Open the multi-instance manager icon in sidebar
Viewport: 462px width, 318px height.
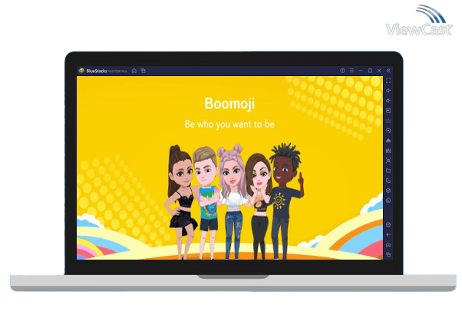(388, 181)
